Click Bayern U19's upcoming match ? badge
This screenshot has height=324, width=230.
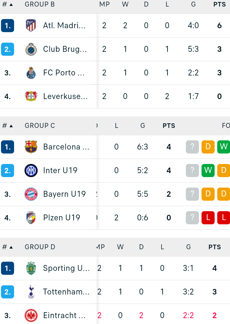[192, 194]
